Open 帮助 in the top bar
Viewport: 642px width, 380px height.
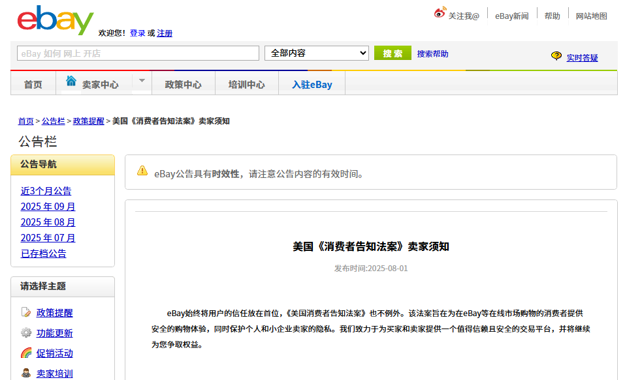pyautogui.click(x=552, y=16)
